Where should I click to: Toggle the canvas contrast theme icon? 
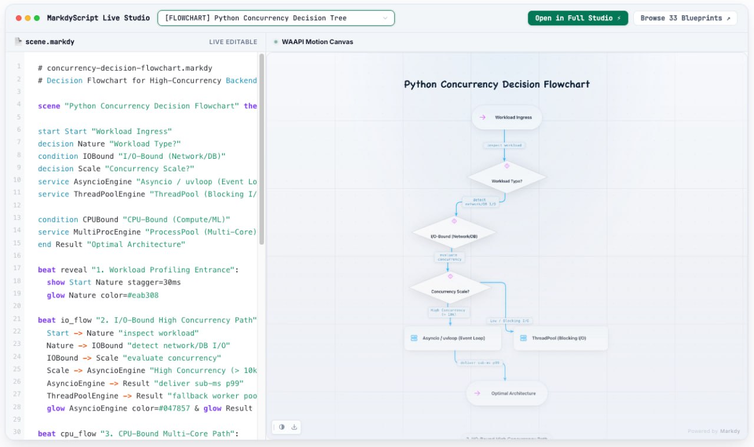pos(282,427)
